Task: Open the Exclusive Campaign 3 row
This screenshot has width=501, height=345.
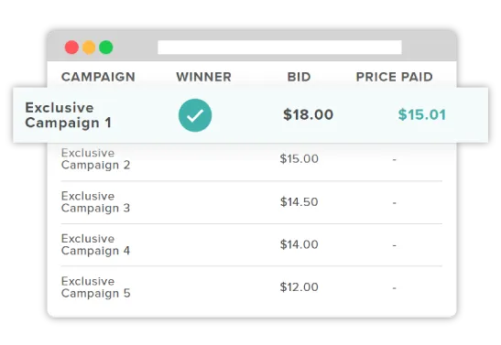Action: click(252, 202)
